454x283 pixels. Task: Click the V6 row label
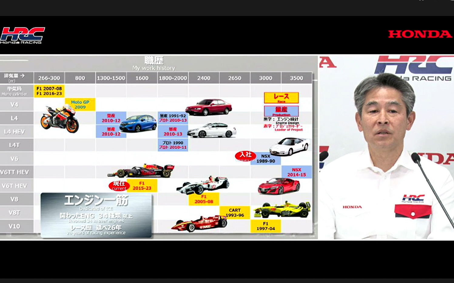17,159
